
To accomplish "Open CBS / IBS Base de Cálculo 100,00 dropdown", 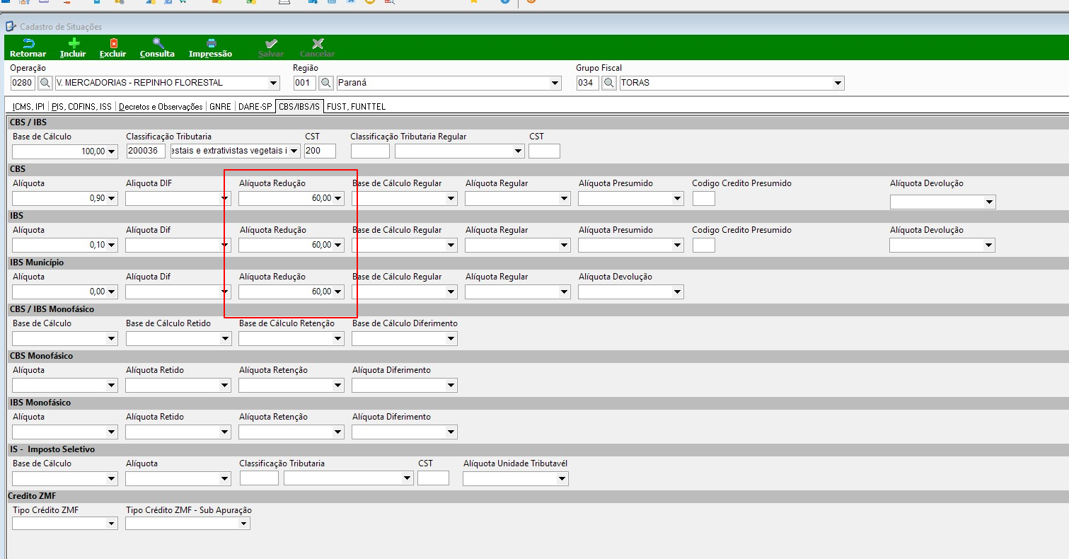I will click(x=112, y=151).
